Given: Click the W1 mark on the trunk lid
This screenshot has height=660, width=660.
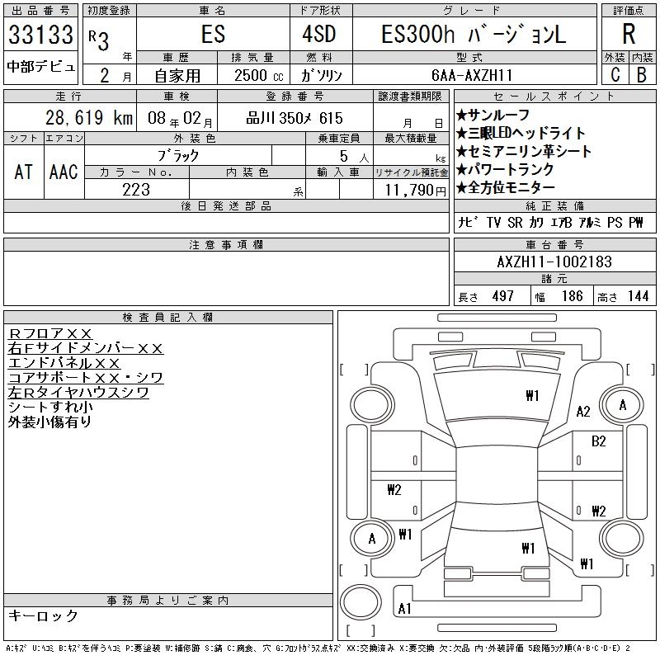Looking at the screenshot, I should tap(528, 548).
